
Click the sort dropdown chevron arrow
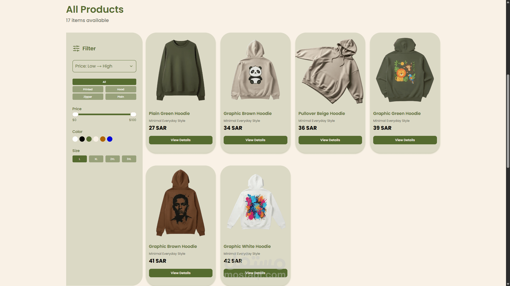pos(131,66)
